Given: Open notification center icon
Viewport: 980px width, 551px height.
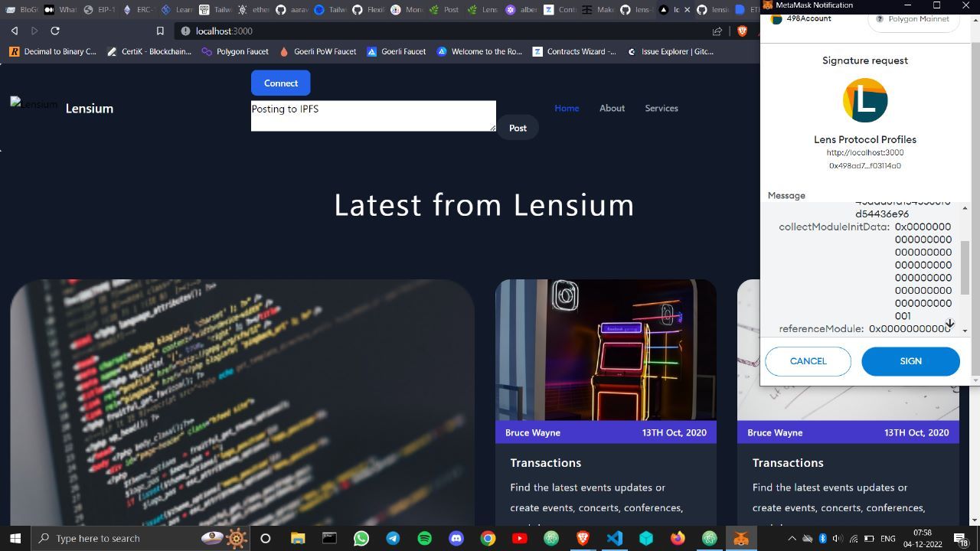Looking at the screenshot, I should pos(960,539).
